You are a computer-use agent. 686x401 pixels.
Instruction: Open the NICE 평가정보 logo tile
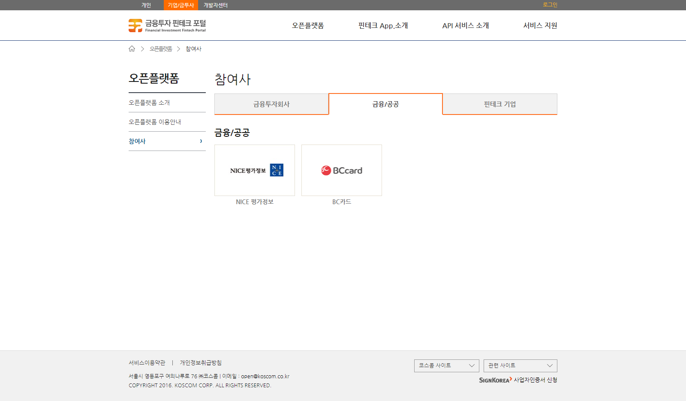click(x=255, y=170)
